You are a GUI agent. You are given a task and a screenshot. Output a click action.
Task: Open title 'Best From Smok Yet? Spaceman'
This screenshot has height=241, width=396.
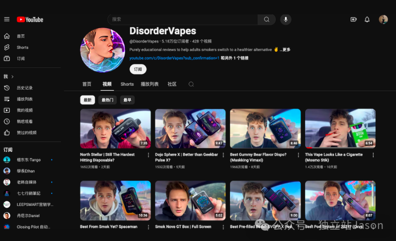(x=109, y=227)
